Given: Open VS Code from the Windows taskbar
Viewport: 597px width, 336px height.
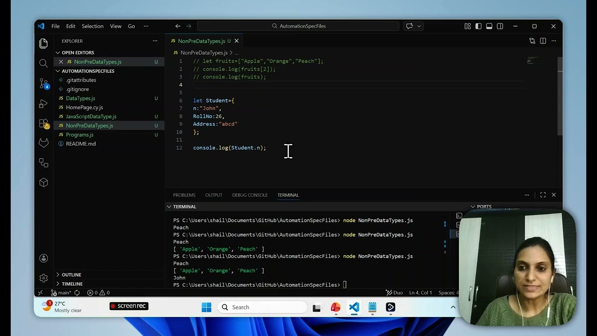Looking at the screenshot, I should coord(354,307).
